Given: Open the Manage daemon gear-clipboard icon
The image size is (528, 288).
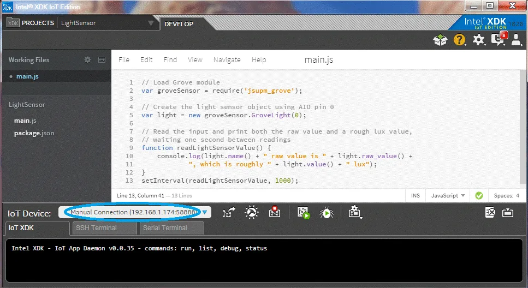Looking at the screenshot, I should (355, 213).
